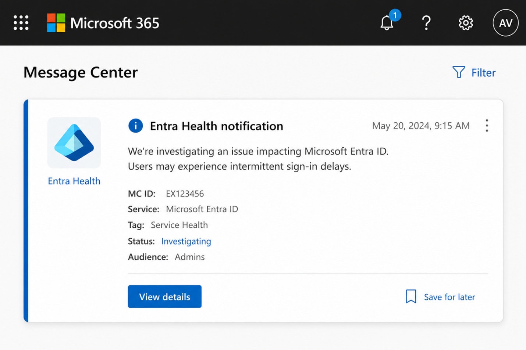The image size is (526, 350).
Task: Click the View details button
Action: coord(164,296)
